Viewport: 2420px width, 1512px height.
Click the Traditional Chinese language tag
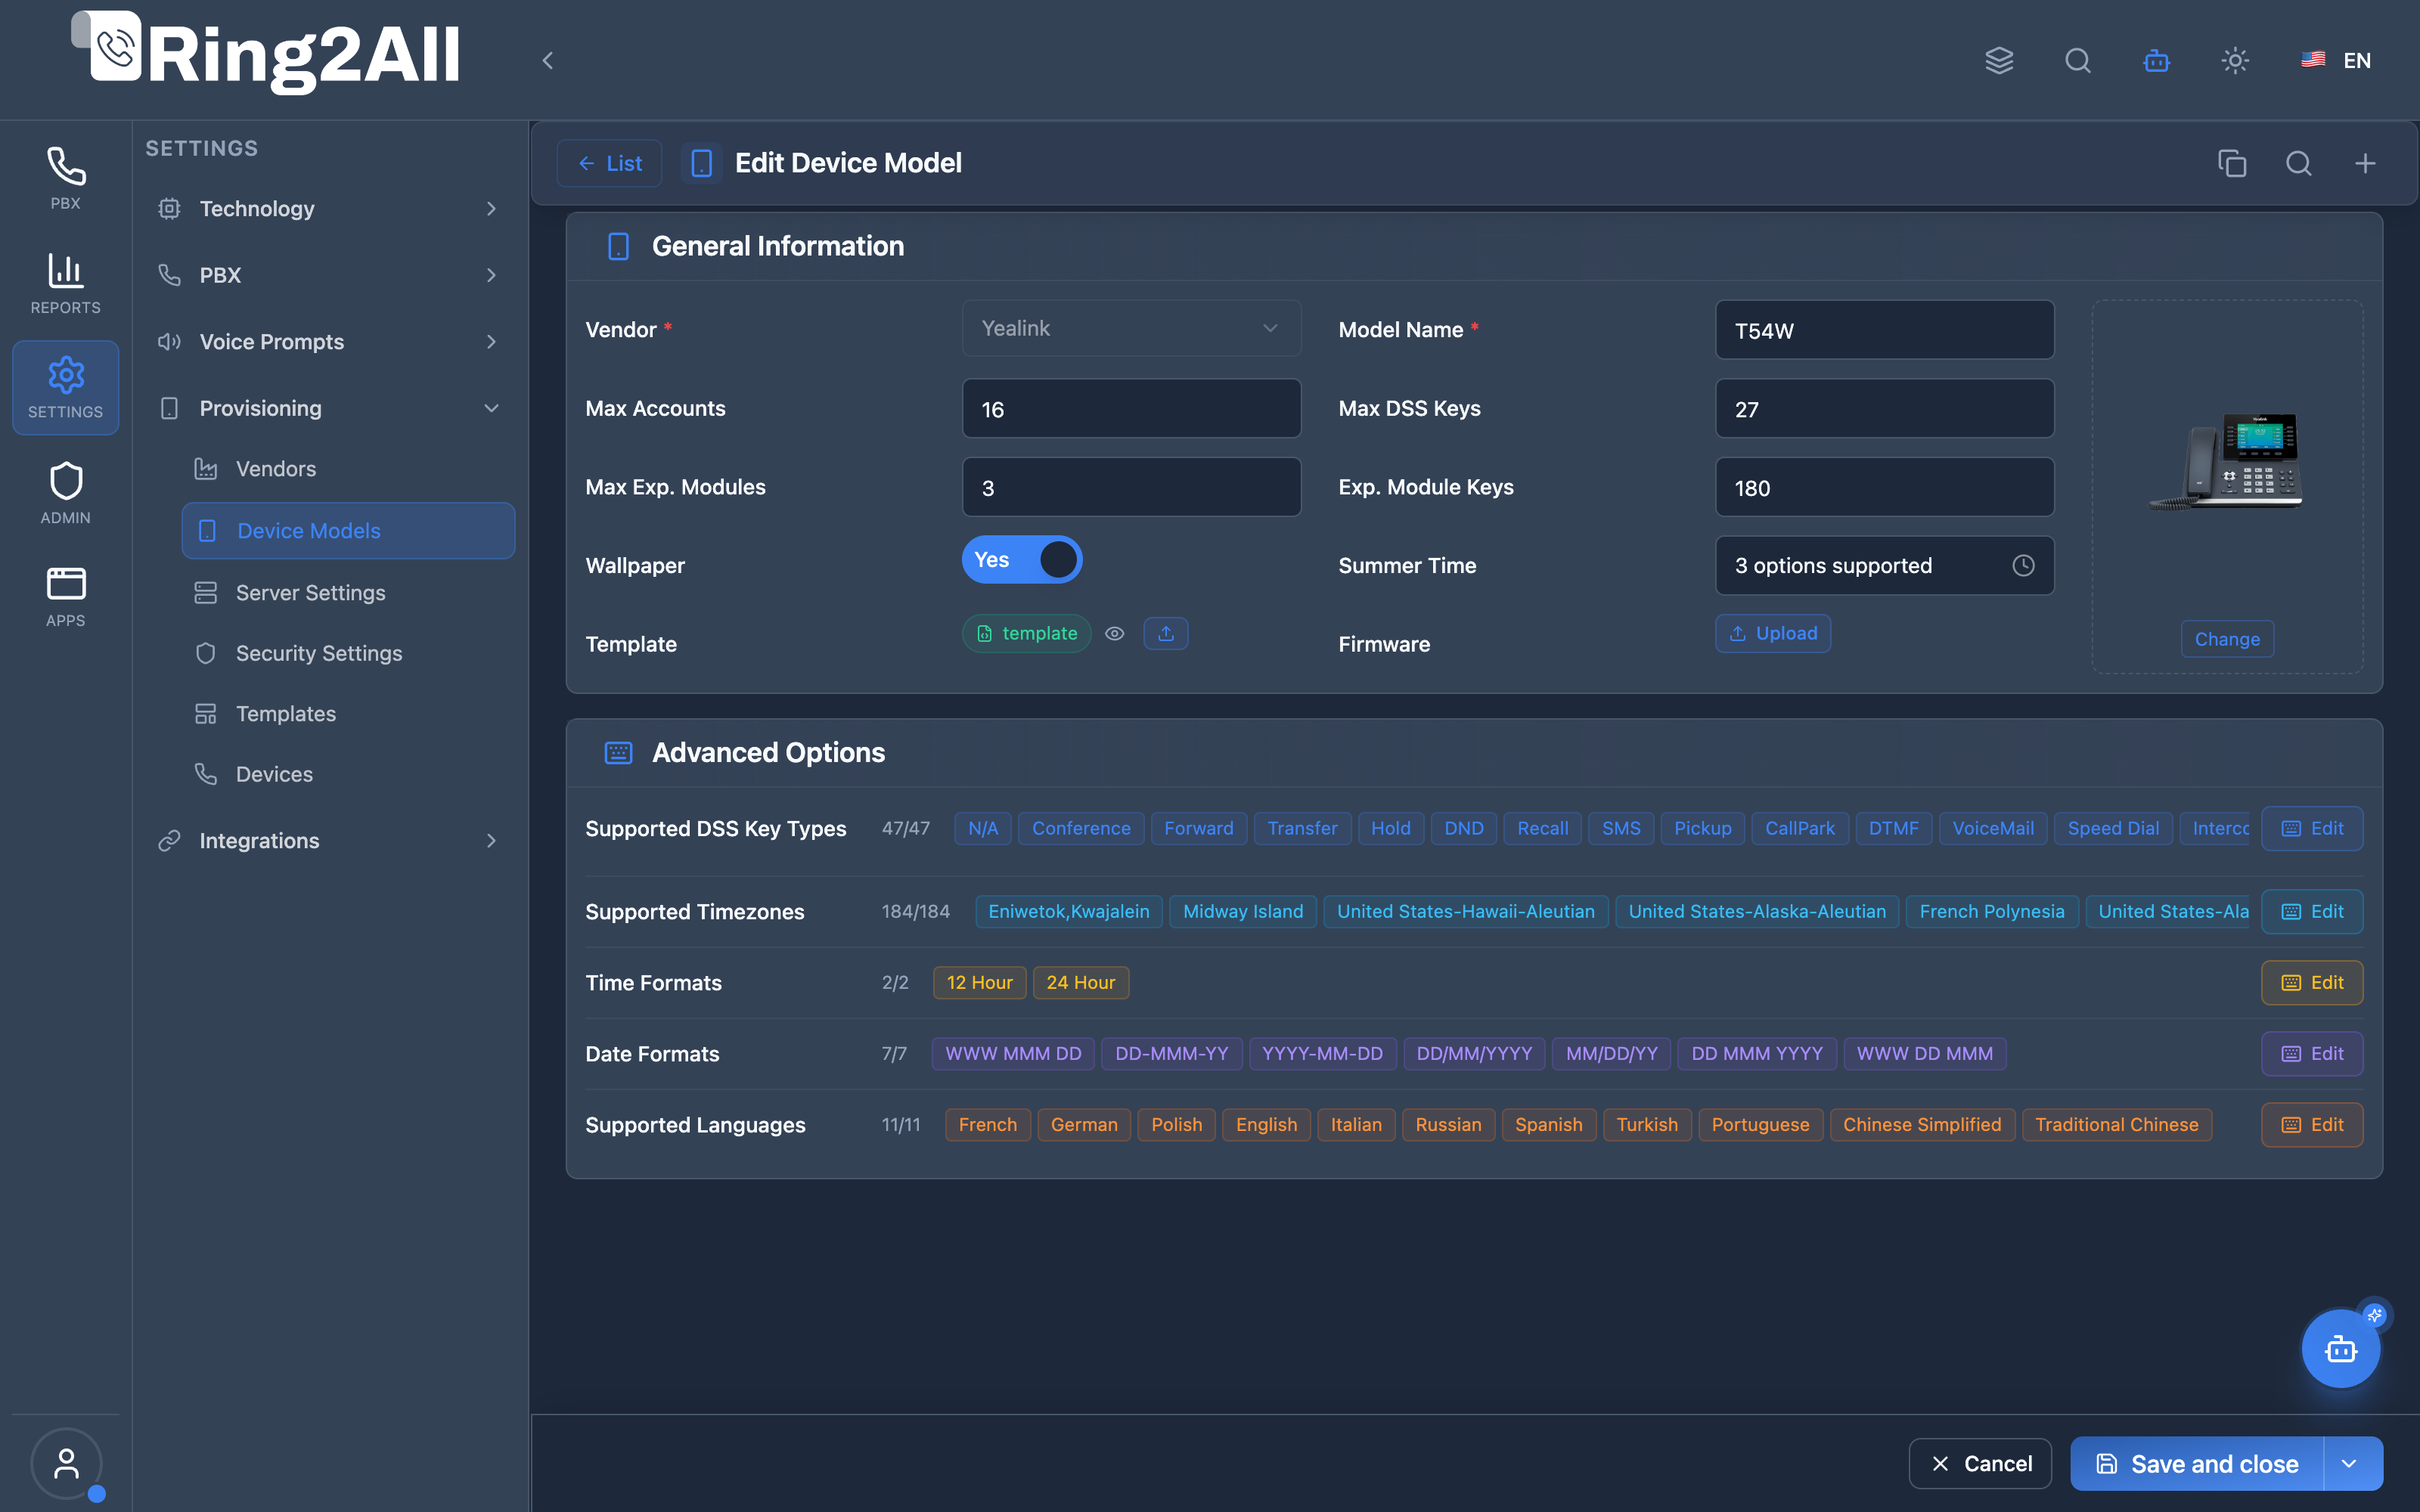[2116, 1125]
